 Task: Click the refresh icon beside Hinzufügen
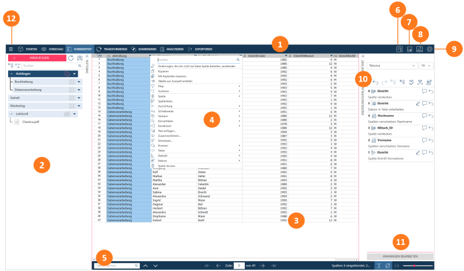point(71,58)
